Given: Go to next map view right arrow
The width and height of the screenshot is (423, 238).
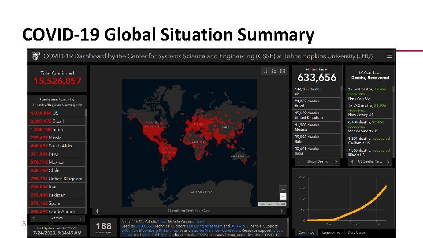Looking at the screenshot, I should 282,211.
